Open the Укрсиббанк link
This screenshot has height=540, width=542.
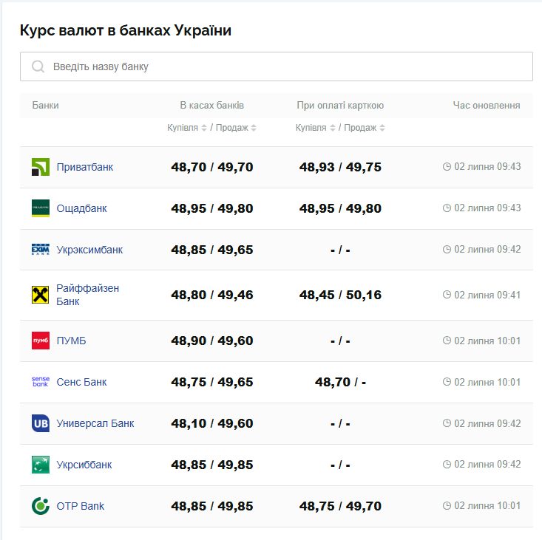pos(84,465)
